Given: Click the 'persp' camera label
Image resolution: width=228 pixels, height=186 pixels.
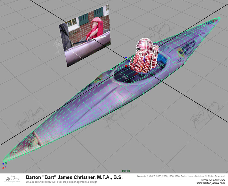Looking at the screenshot, I should 126,171.
